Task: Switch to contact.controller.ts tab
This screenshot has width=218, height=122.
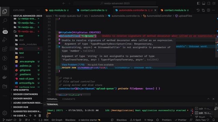Action: pos(92,10)
